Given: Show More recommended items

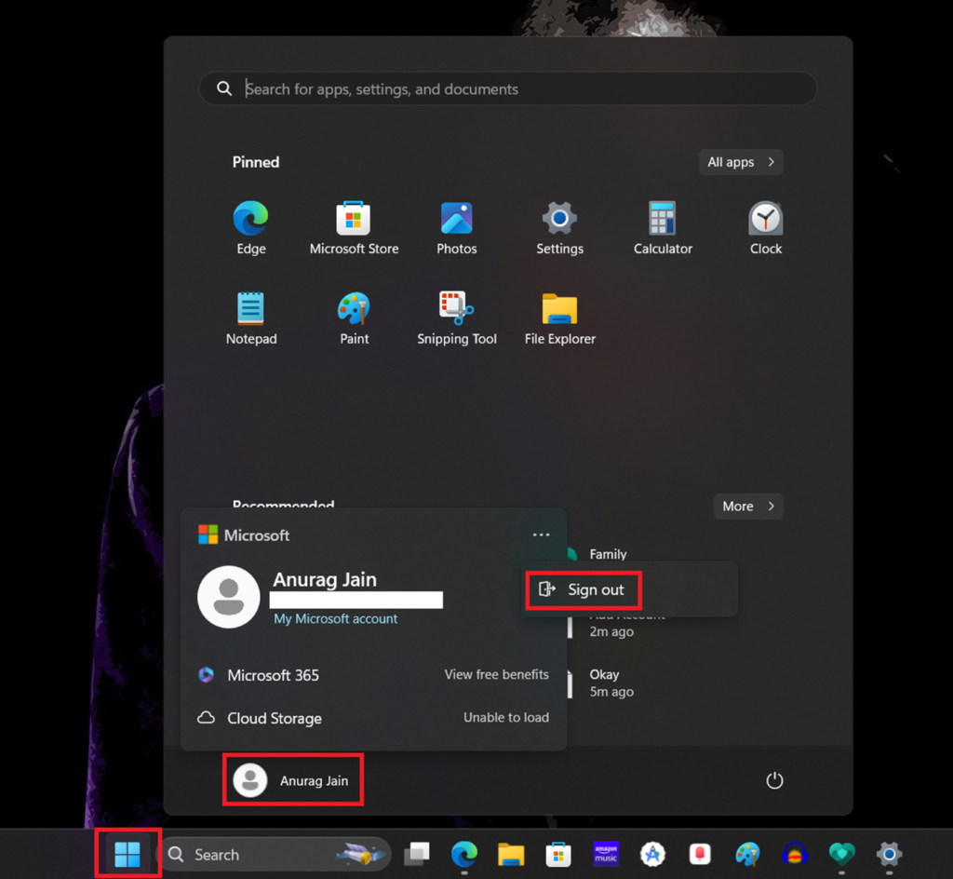Looking at the screenshot, I should coord(748,507).
